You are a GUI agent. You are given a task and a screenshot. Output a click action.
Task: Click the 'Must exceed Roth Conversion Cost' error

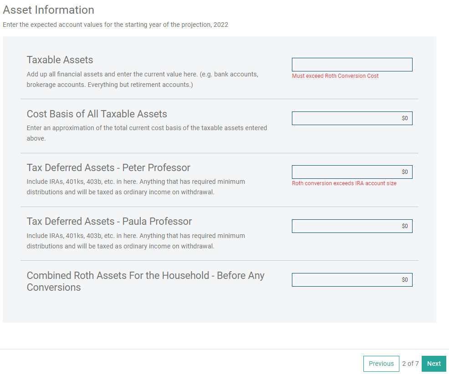[x=335, y=76]
